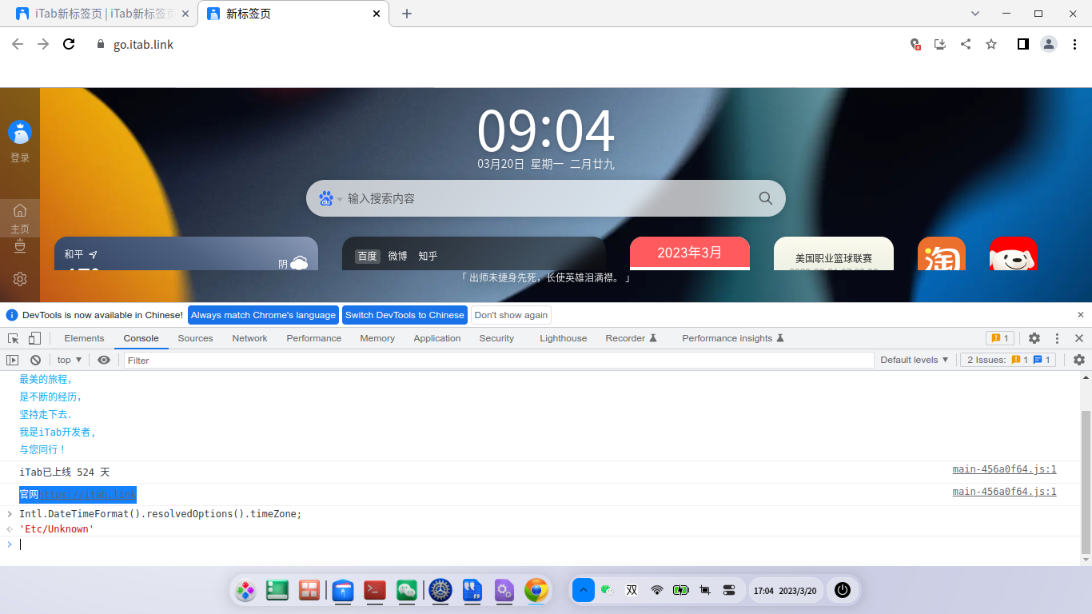Select the 知乎 hot-list tab

point(428,256)
